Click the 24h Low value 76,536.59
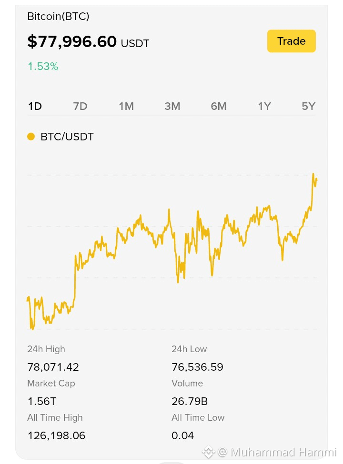The image size is (343, 464). tap(197, 367)
